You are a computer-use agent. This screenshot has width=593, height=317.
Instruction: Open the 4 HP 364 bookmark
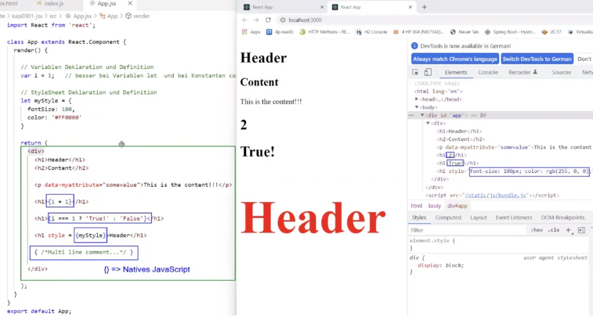point(419,32)
